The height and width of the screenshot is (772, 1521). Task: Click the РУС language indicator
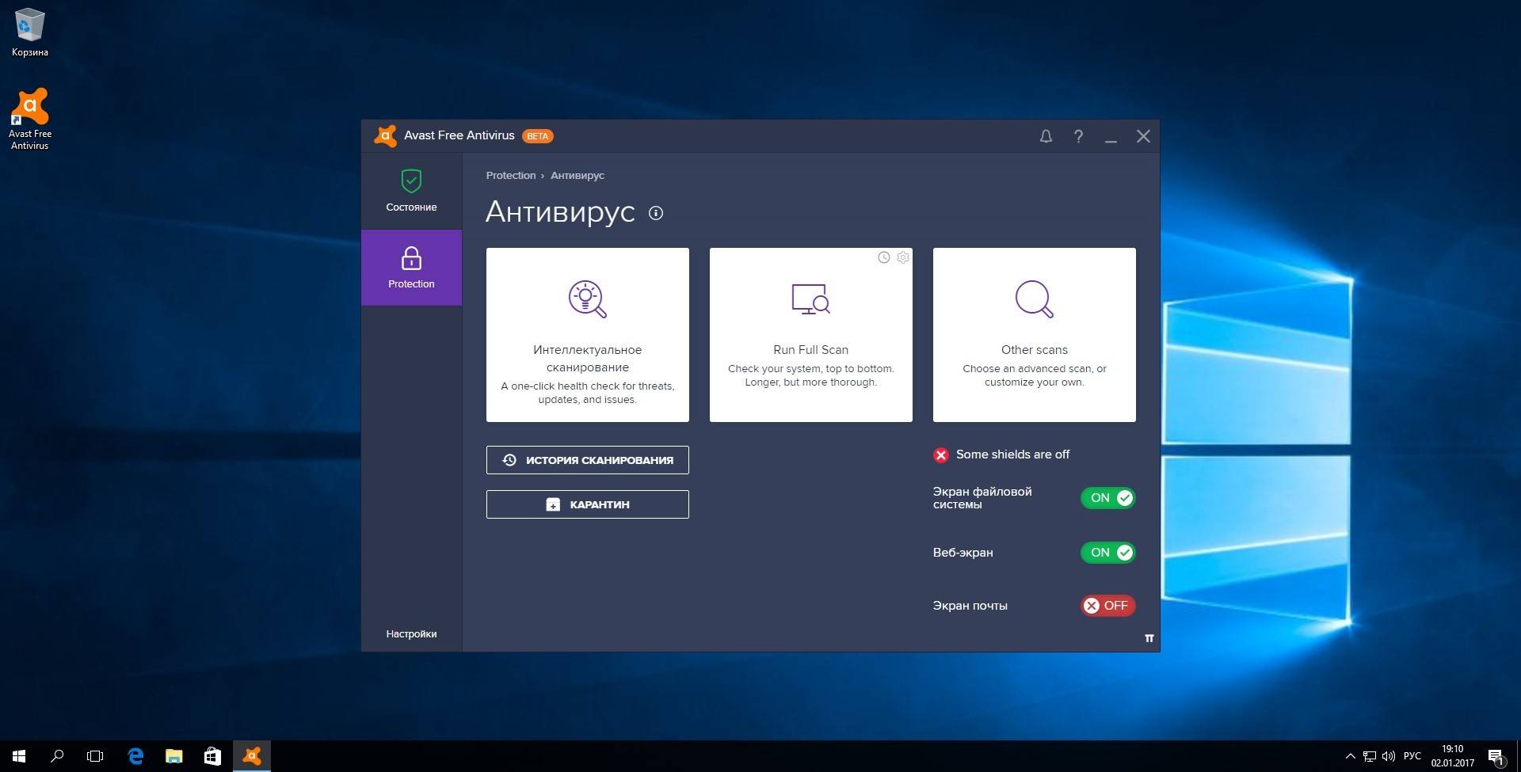click(1412, 756)
